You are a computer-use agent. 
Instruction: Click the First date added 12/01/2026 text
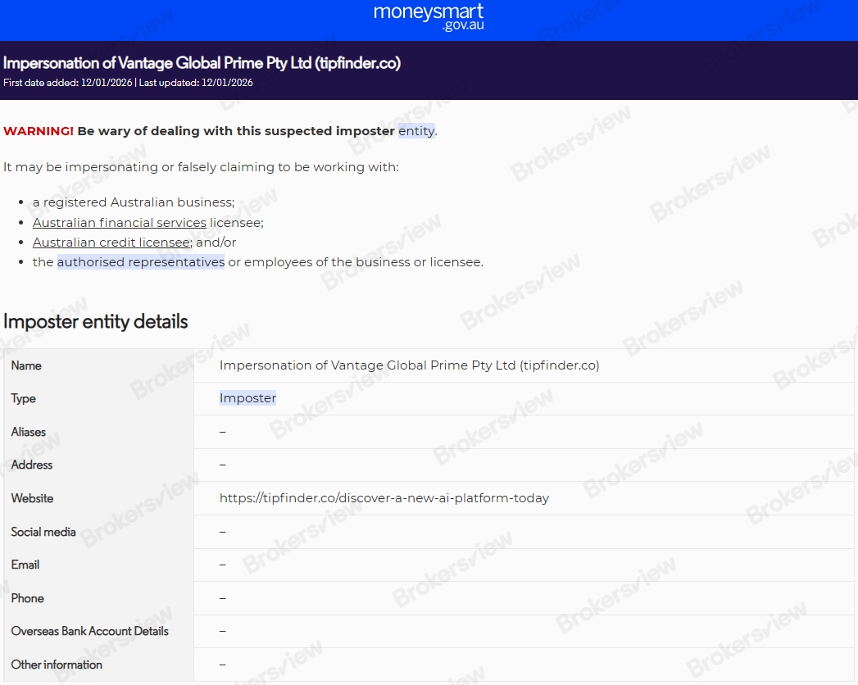[x=68, y=83]
